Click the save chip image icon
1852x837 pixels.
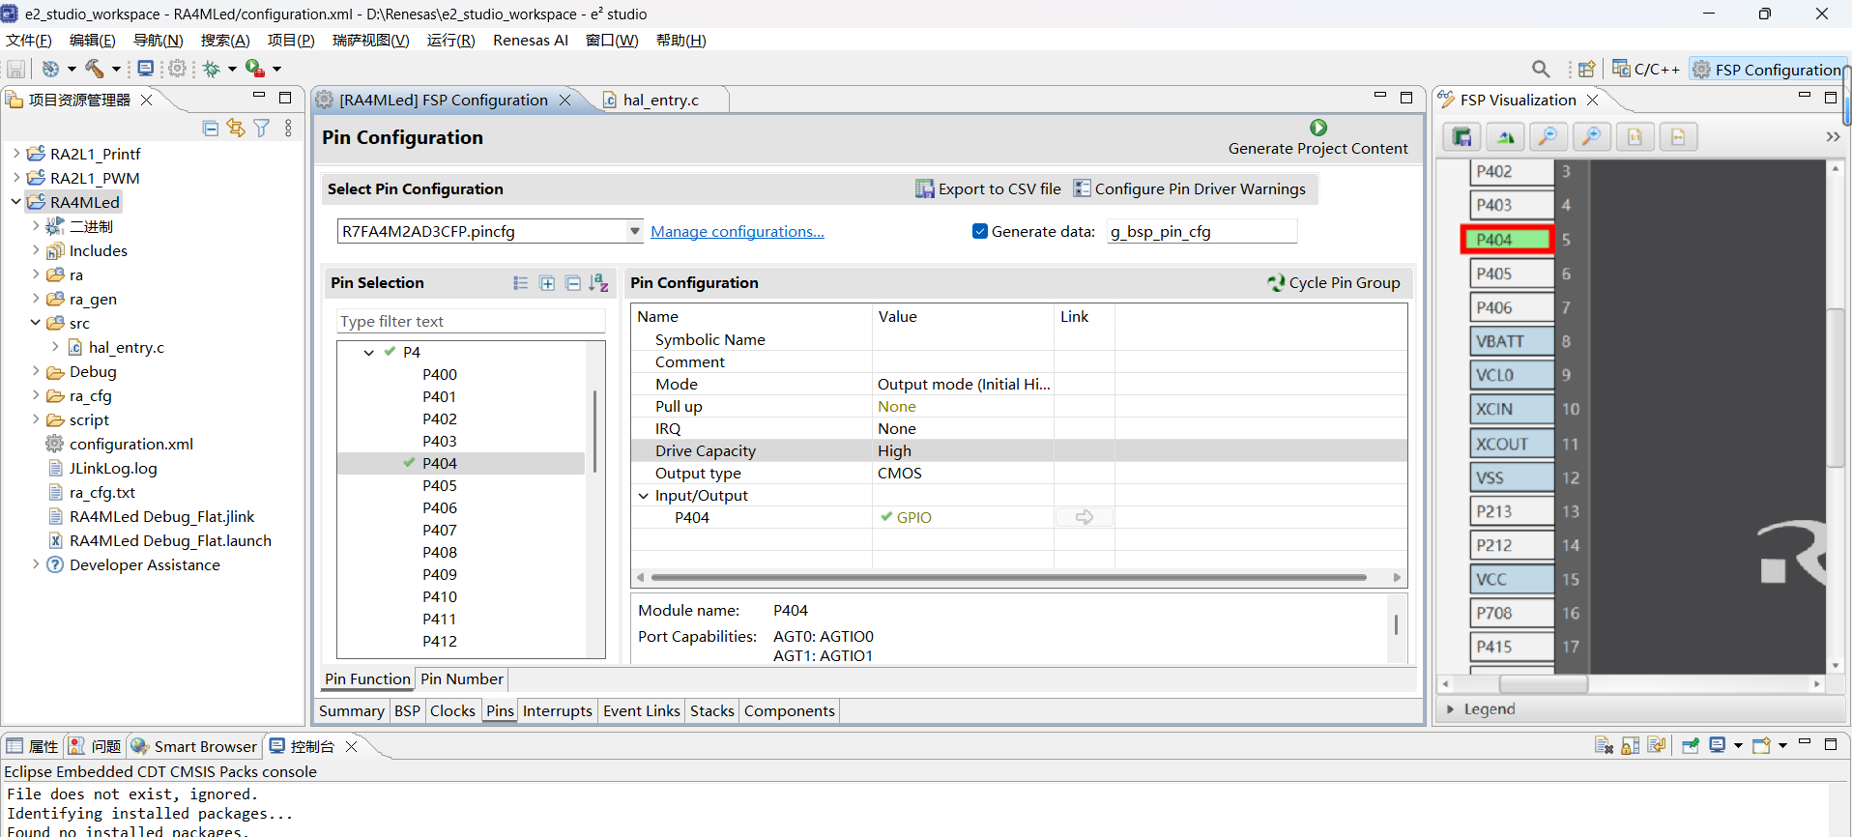point(1461,136)
